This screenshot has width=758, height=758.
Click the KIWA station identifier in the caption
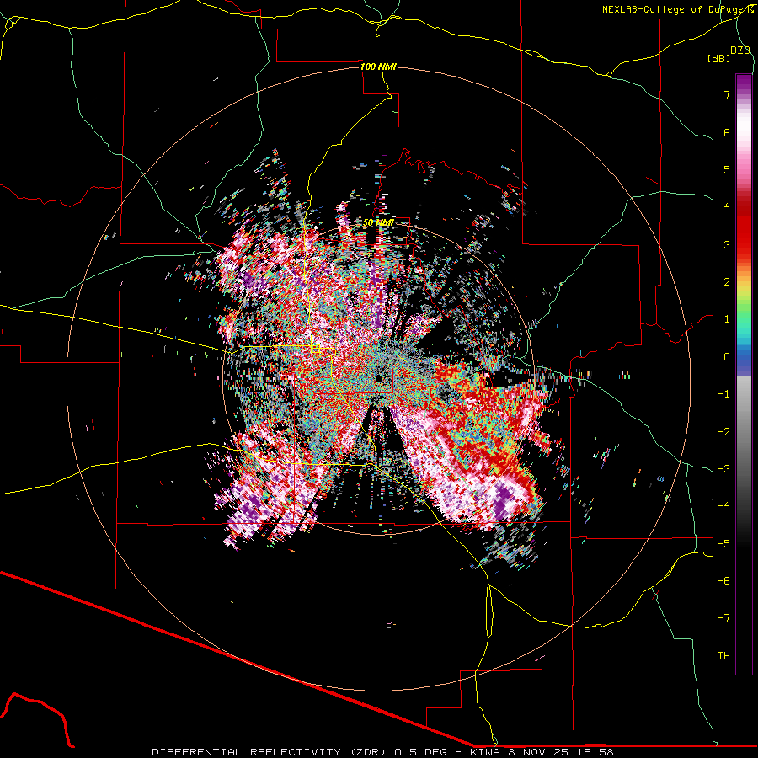click(x=486, y=752)
